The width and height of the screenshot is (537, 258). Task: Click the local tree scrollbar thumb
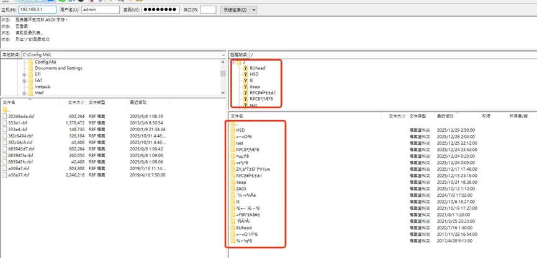click(223, 74)
